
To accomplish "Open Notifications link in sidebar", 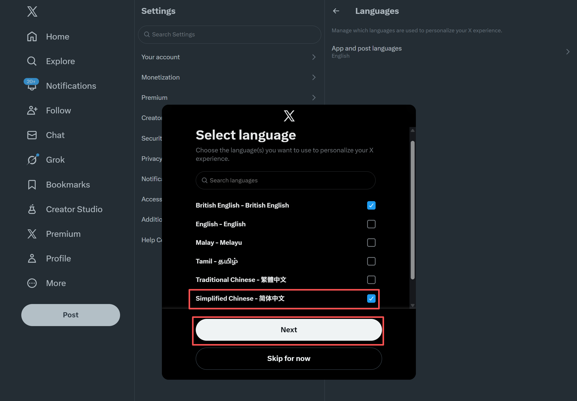I will (x=71, y=86).
